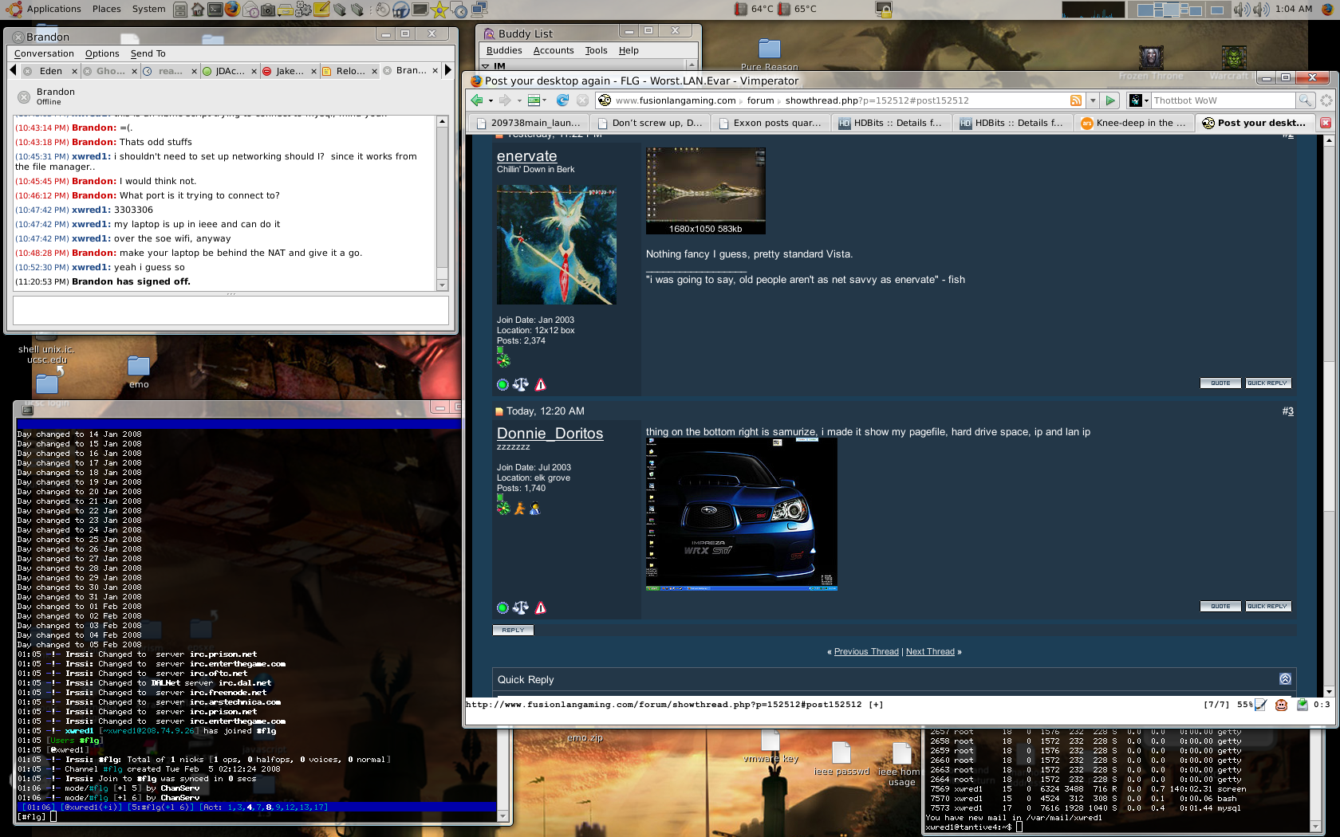This screenshot has height=837, width=1340.
Task: Switch to the 'Exxon posts quar...' tab
Action: 771,123
